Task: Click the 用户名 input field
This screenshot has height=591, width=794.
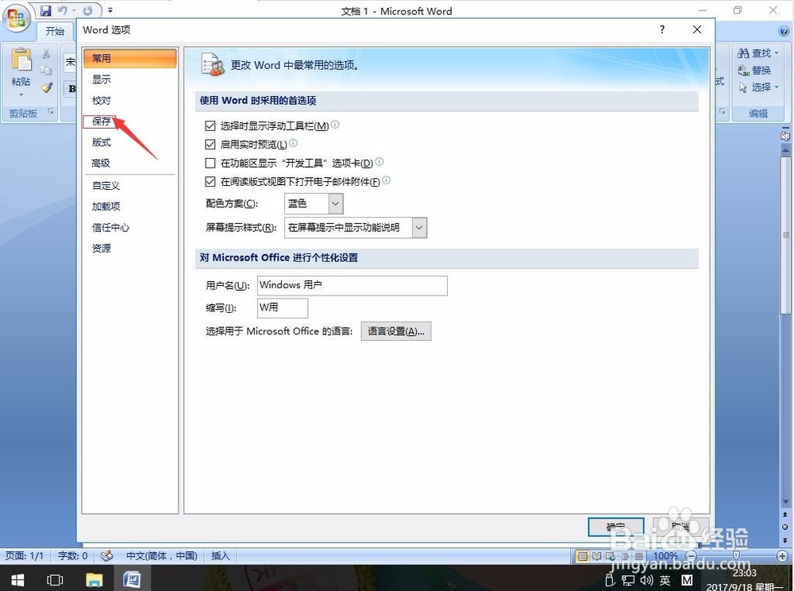Action: [353, 286]
